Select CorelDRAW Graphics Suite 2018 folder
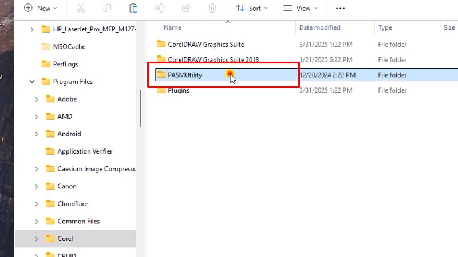458x257 pixels. (x=213, y=59)
